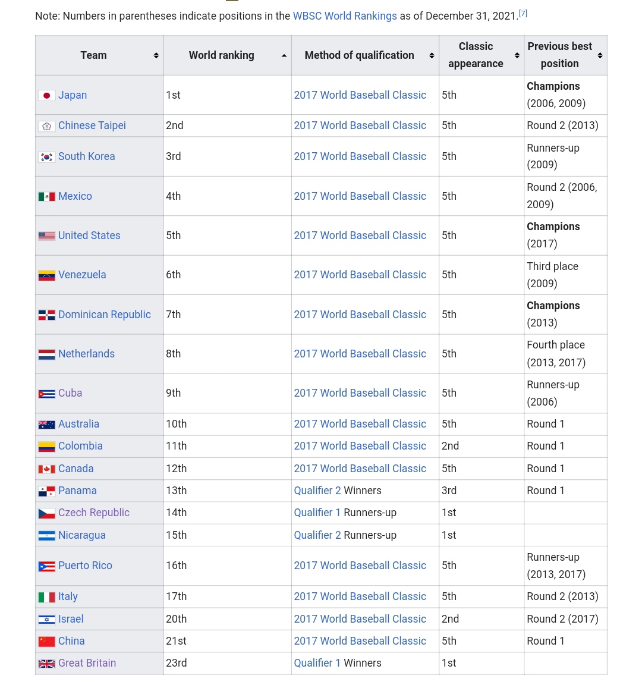Image resolution: width=642 pixels, height=691 pixels.
Task: Click the Japan flag icon
Action: [x=46, y=95]
